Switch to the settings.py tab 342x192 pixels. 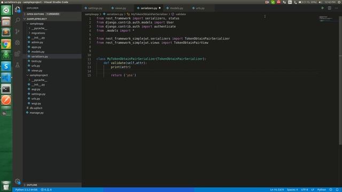[95, 8]
